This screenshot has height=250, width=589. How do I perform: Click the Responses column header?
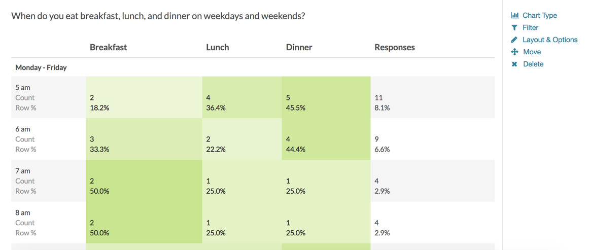(x=395, y=47)
